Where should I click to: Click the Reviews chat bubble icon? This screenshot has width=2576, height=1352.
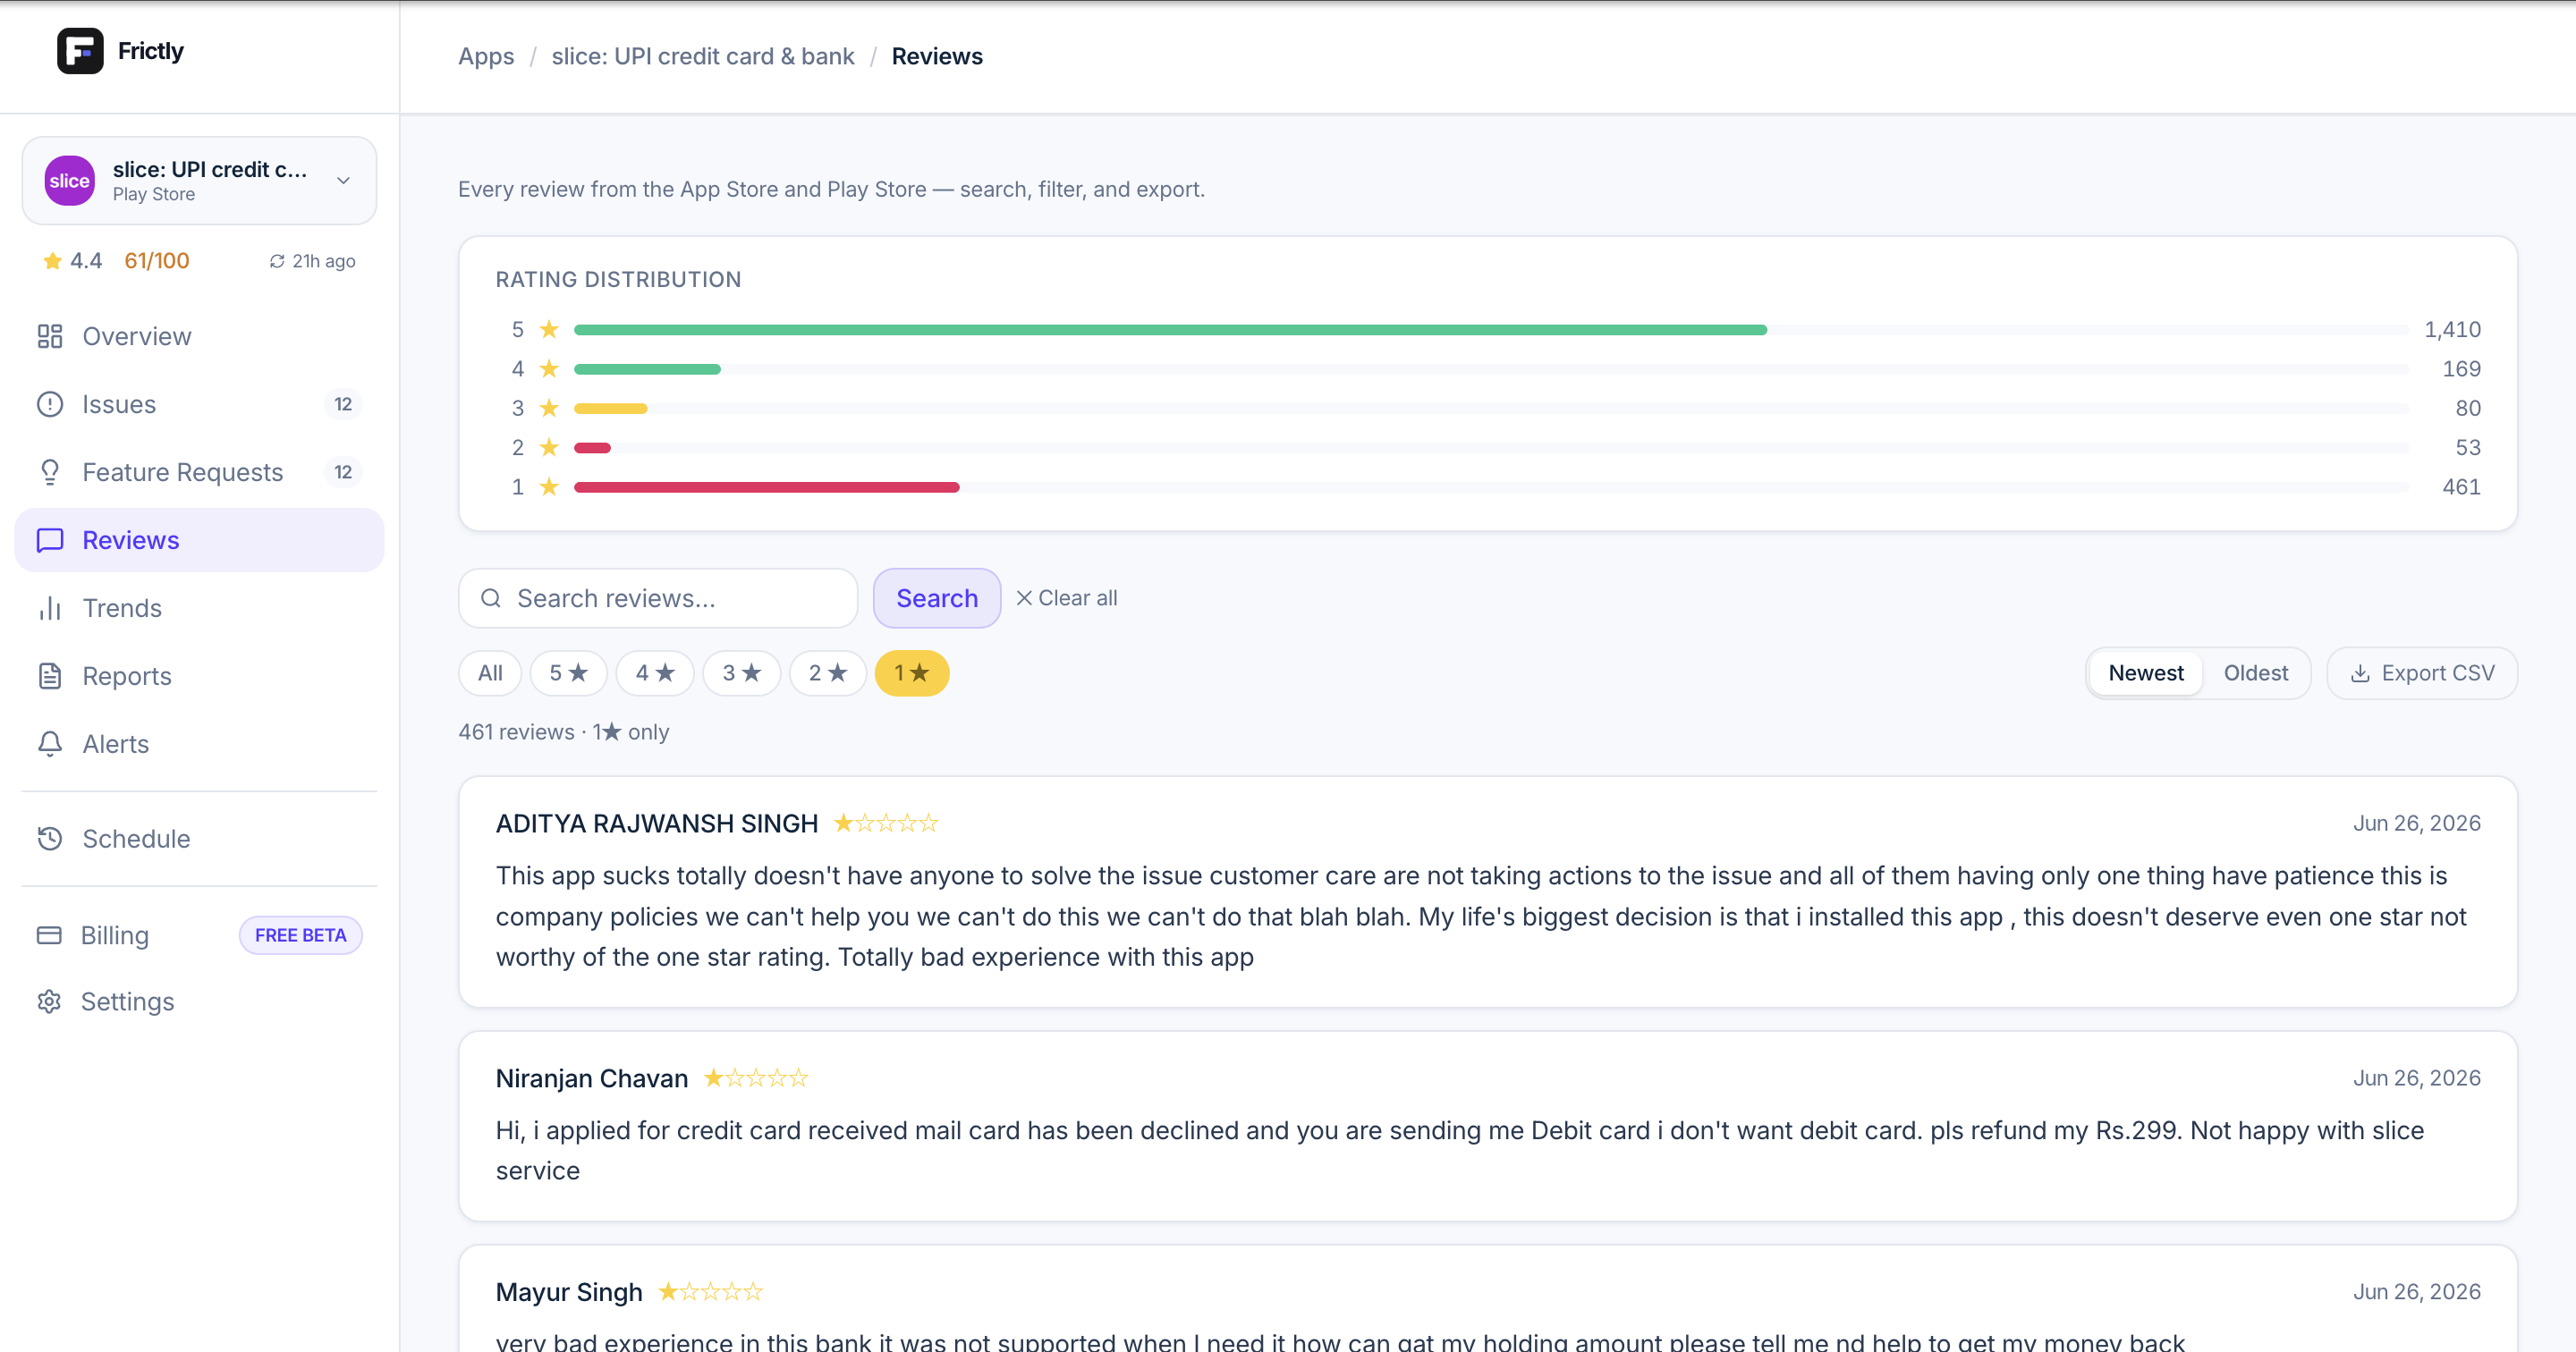(x=50, y=540)
